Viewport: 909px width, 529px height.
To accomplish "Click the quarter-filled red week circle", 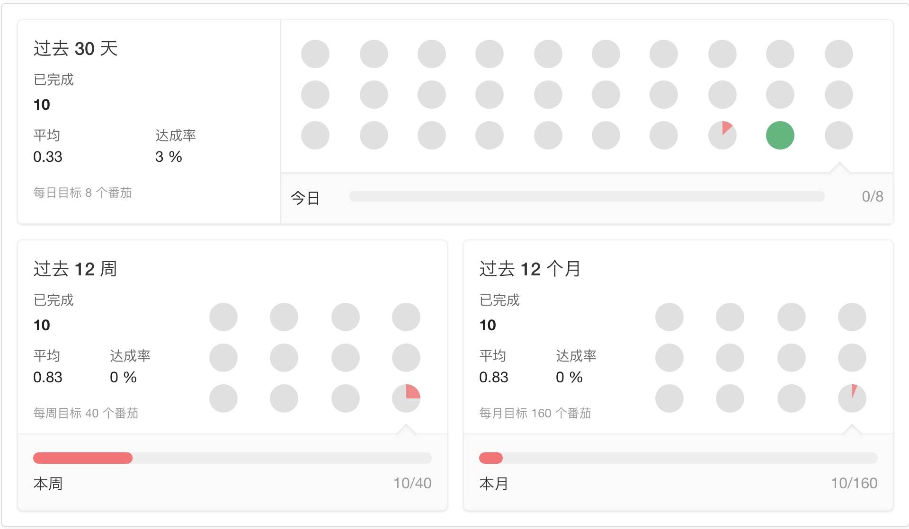I will tap(406, 398).
